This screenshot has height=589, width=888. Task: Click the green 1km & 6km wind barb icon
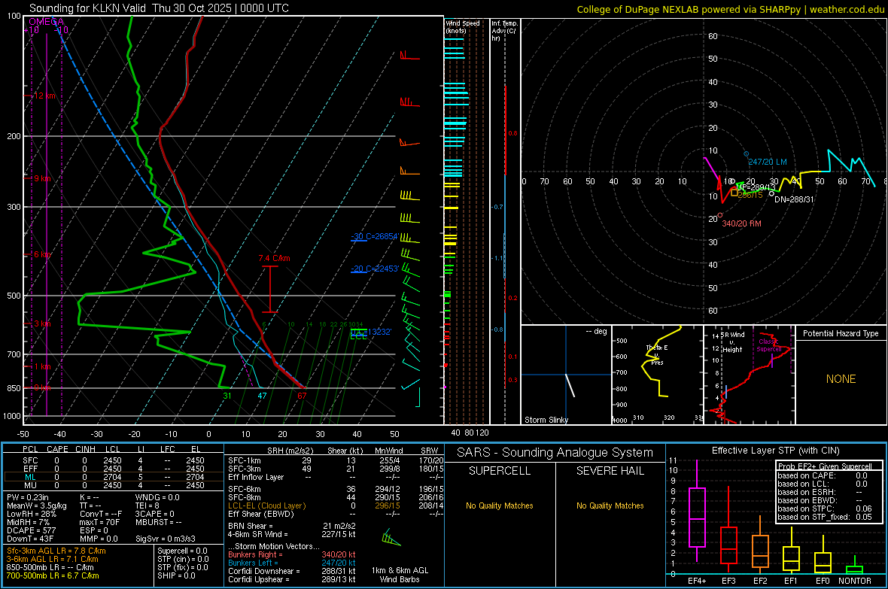391,537
